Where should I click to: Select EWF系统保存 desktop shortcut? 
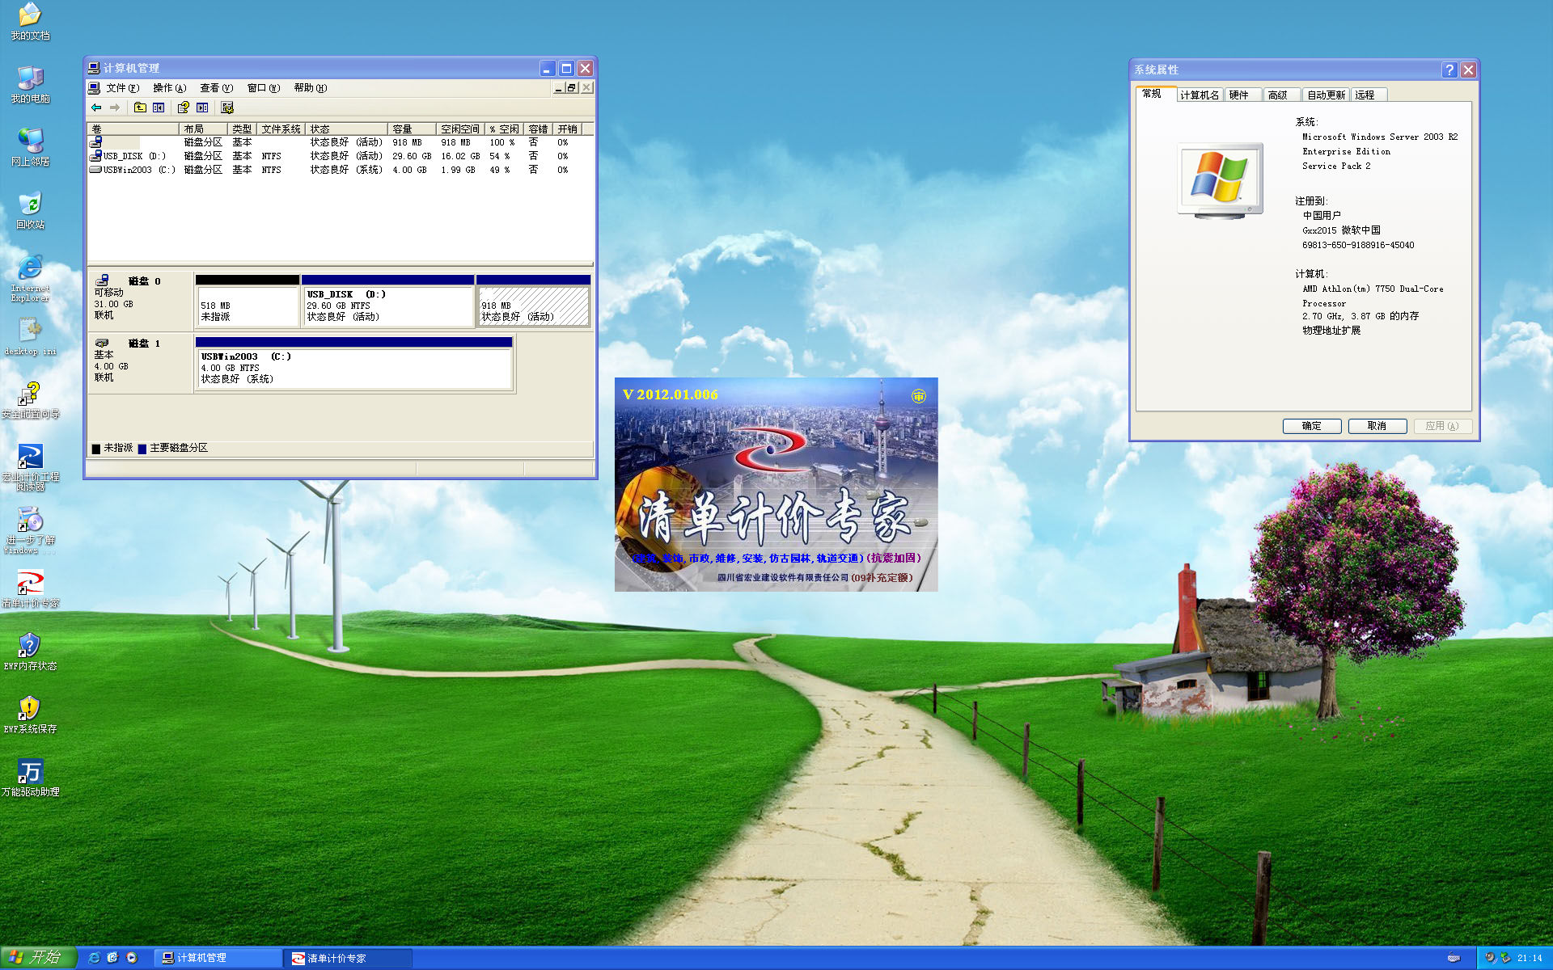point(30,715)
